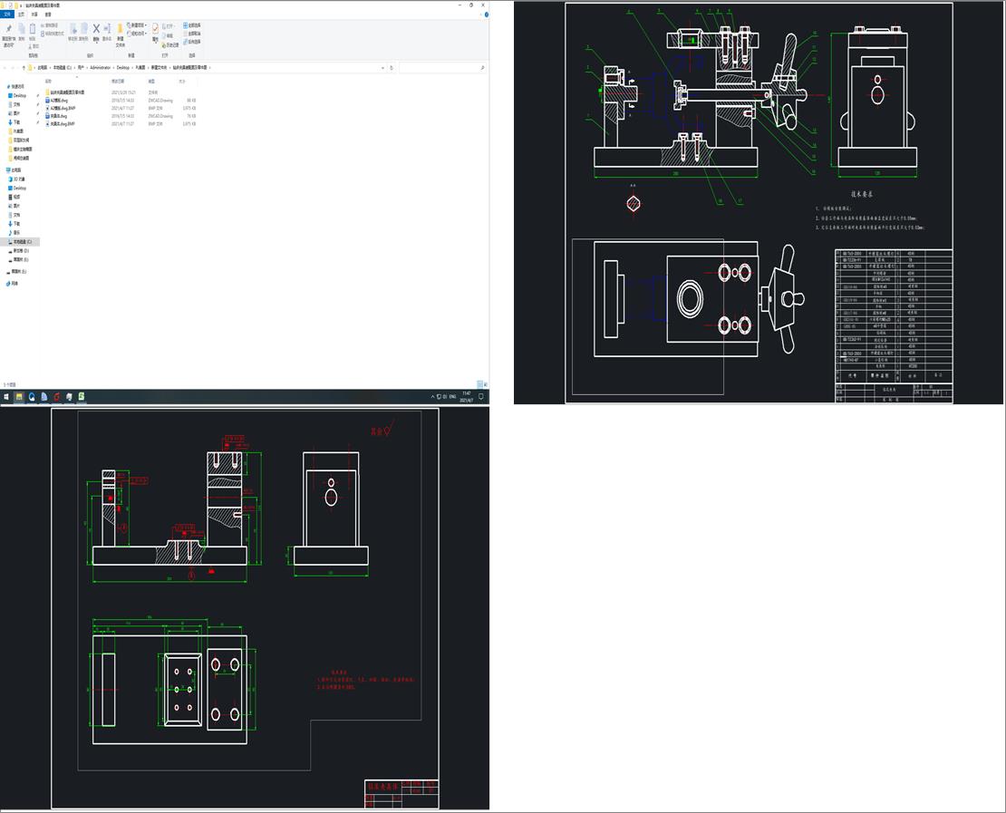The image size is (1006, 813).
Task: Click the Paste (粘贴) ribbon icon
Action: click(x=32, y=32)
